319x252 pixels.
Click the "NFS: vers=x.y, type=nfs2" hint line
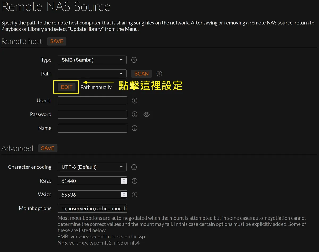click(99, 243)
